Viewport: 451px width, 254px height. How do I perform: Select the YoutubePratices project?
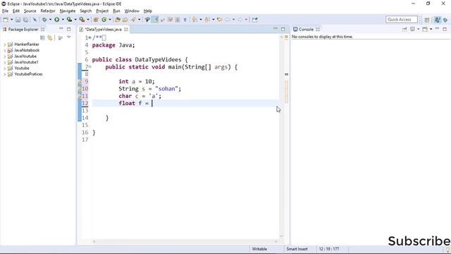(28, 74)
